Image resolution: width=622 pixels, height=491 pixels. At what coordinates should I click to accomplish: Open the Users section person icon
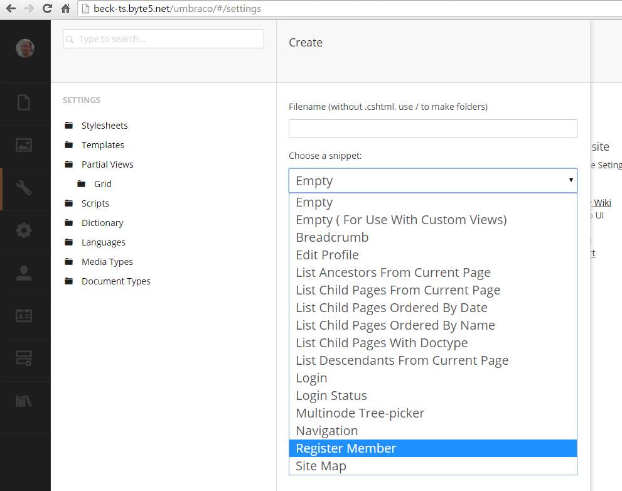pyautogui.click(x=24, y=273)
